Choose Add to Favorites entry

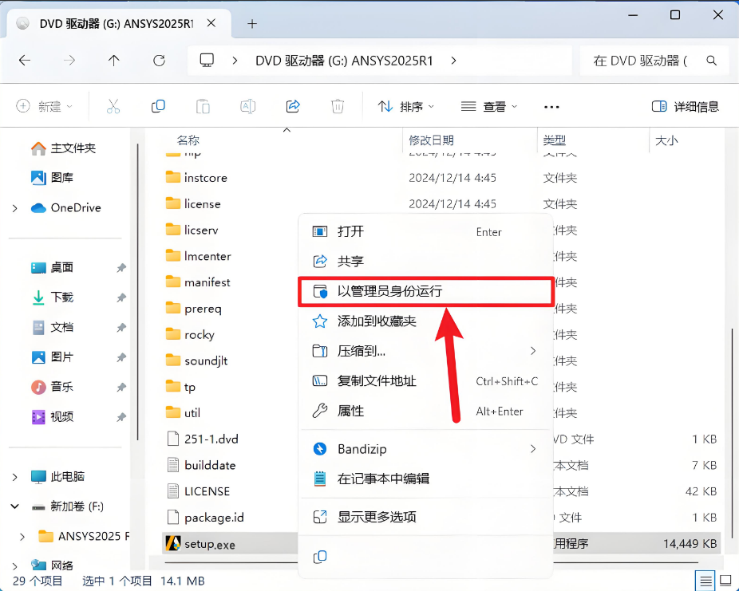[x=425, y=321]
